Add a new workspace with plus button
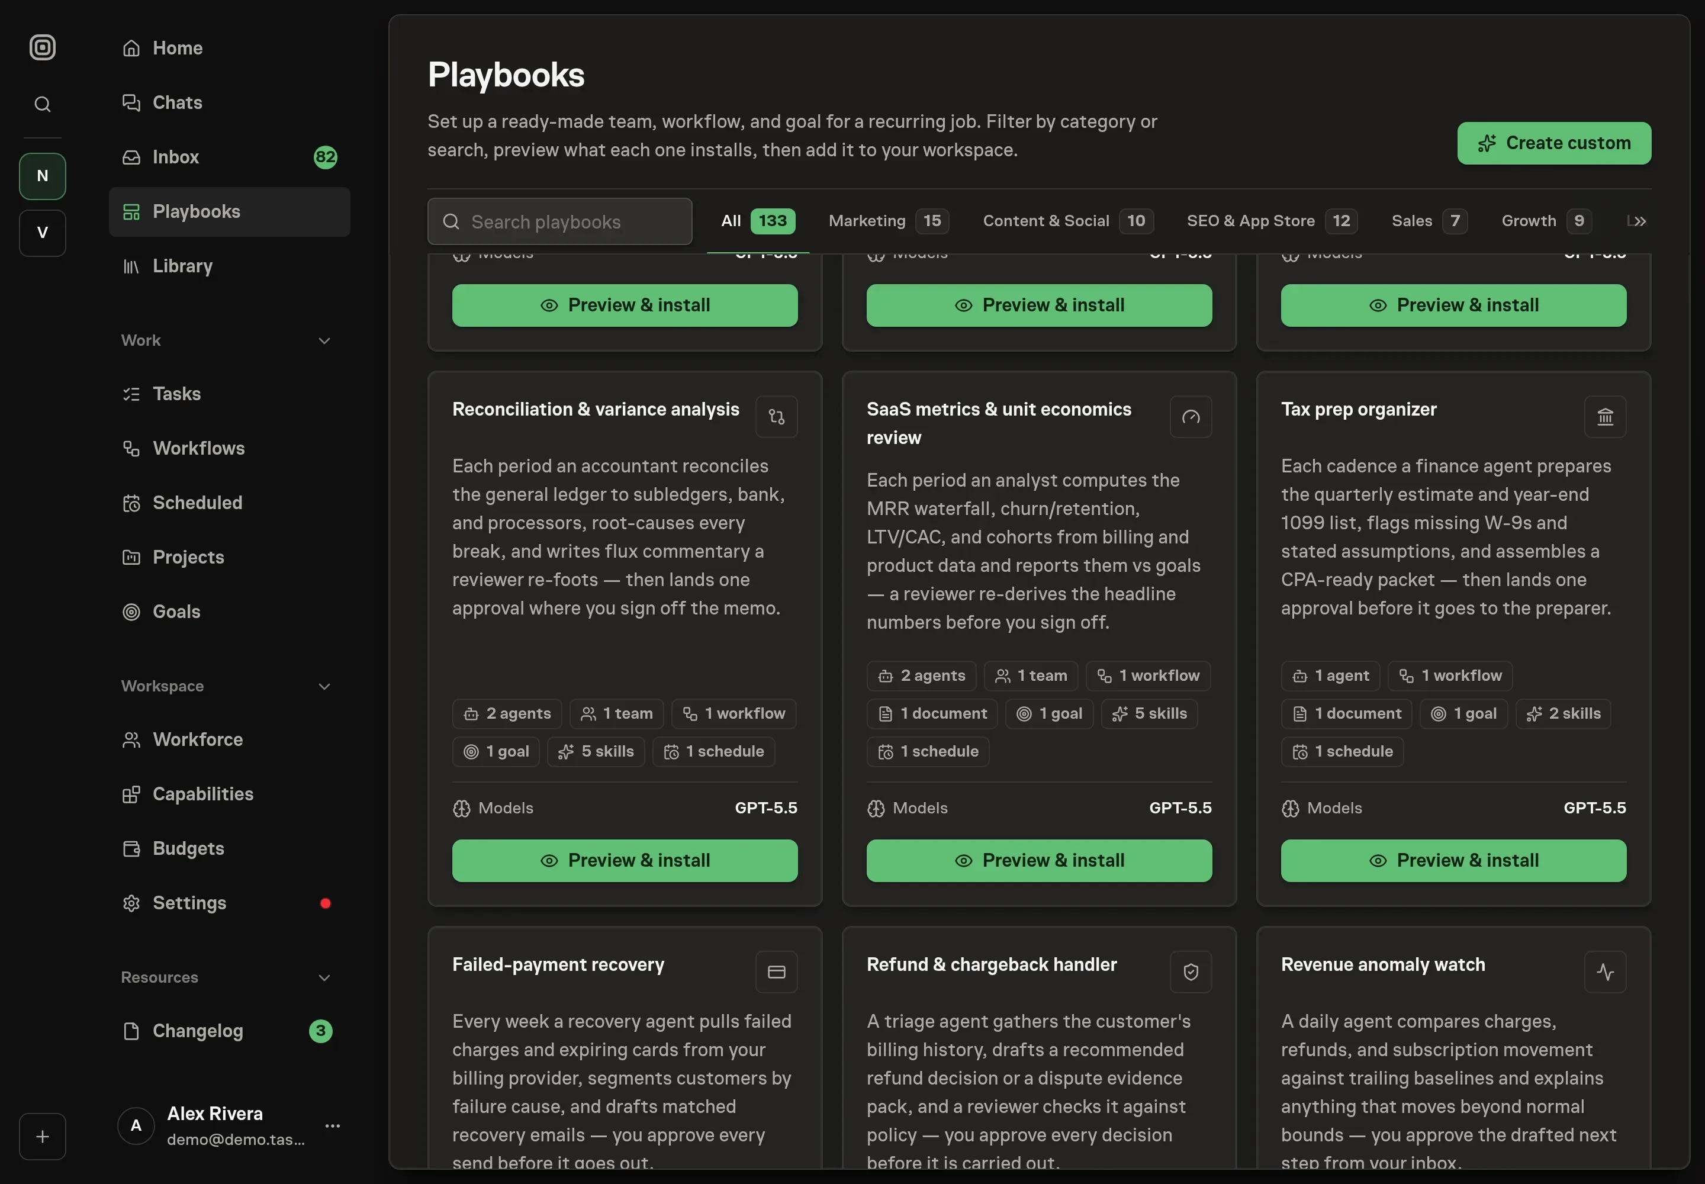 (42, 1136)
